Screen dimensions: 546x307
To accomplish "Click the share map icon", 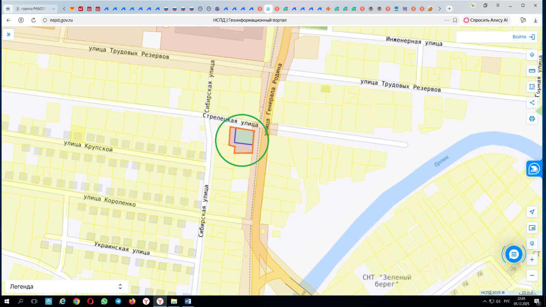I will point(532,102).
